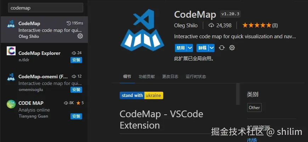Viewport: 308px width, 142px height.
Task: Switch to the 更改日志 tab
Action: coord(170,76)
